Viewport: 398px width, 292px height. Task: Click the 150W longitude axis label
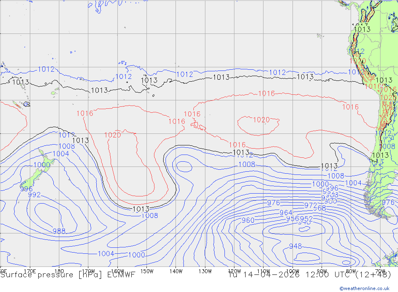147,271
